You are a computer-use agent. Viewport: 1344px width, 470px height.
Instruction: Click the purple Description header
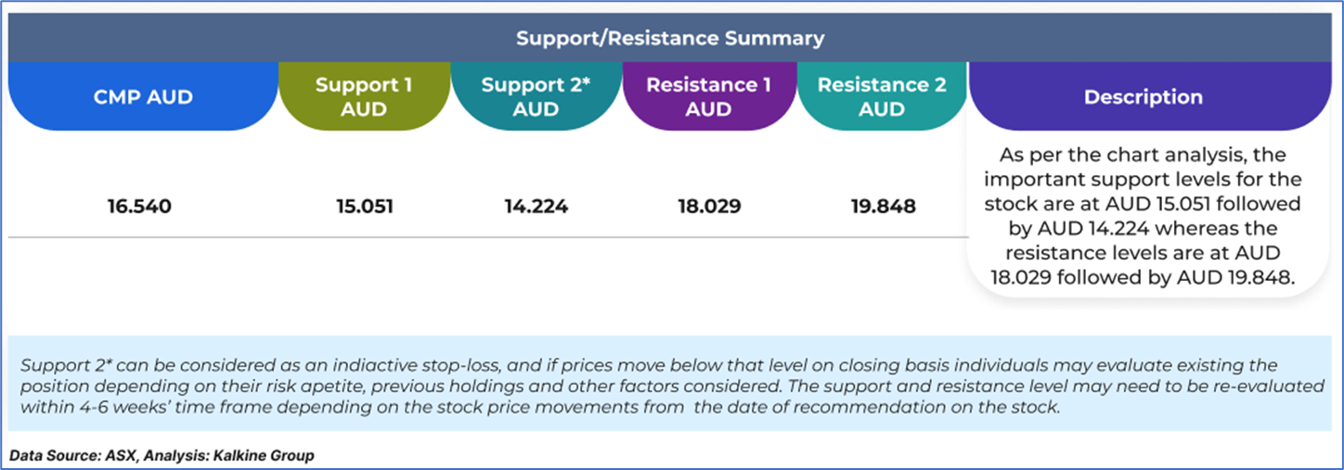1143,97
